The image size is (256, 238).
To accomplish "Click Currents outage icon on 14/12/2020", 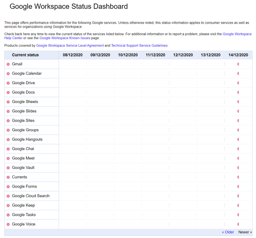I will pyautogui.click(x=238, y=177).
